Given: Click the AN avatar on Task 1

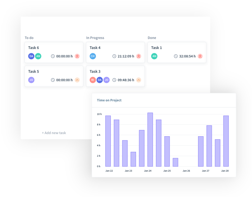Looking at the screenshot, I should pos(154,56).
